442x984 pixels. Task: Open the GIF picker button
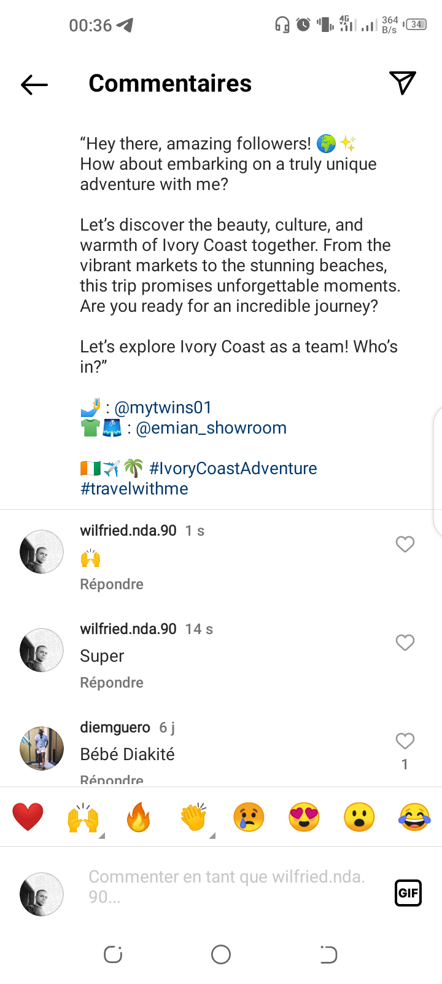coord(408,893)
